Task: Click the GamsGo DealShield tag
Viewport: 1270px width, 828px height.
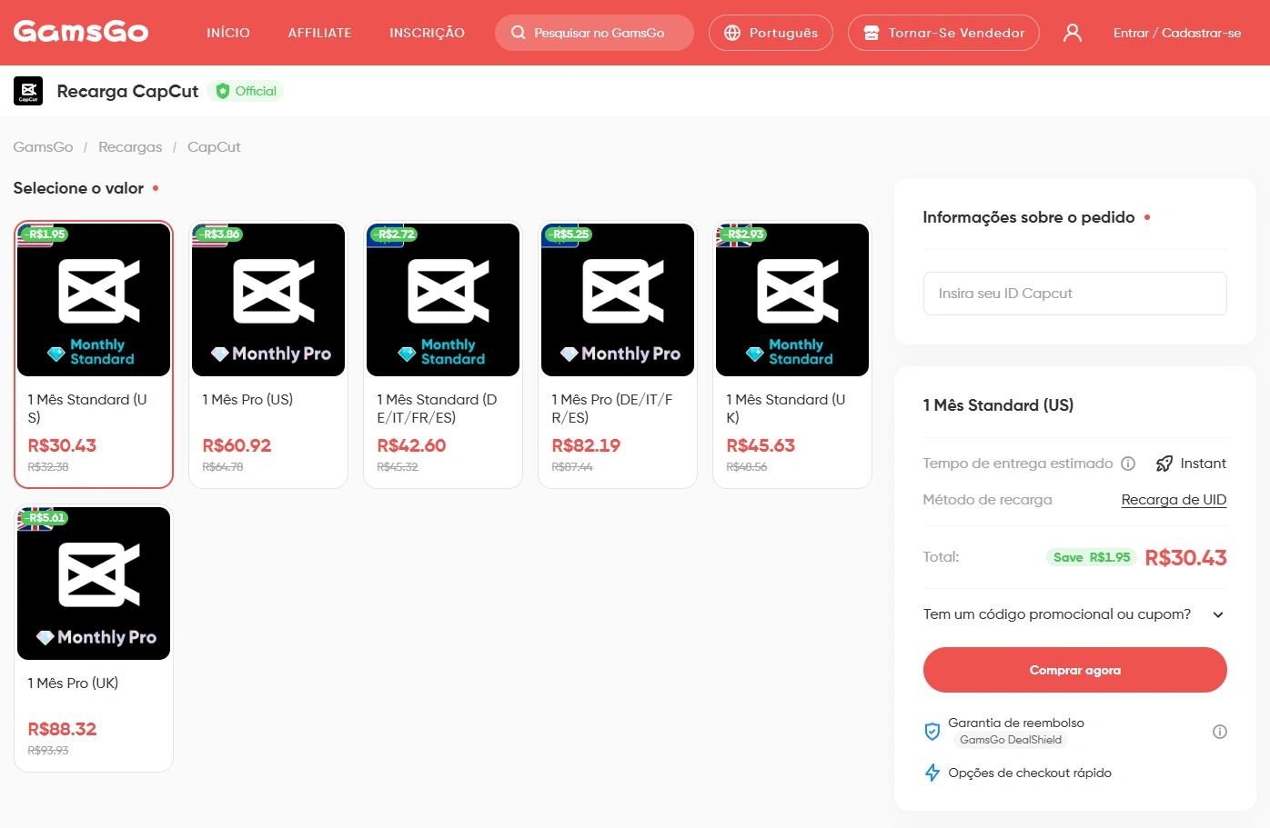Action: (x=1010, y=740)
